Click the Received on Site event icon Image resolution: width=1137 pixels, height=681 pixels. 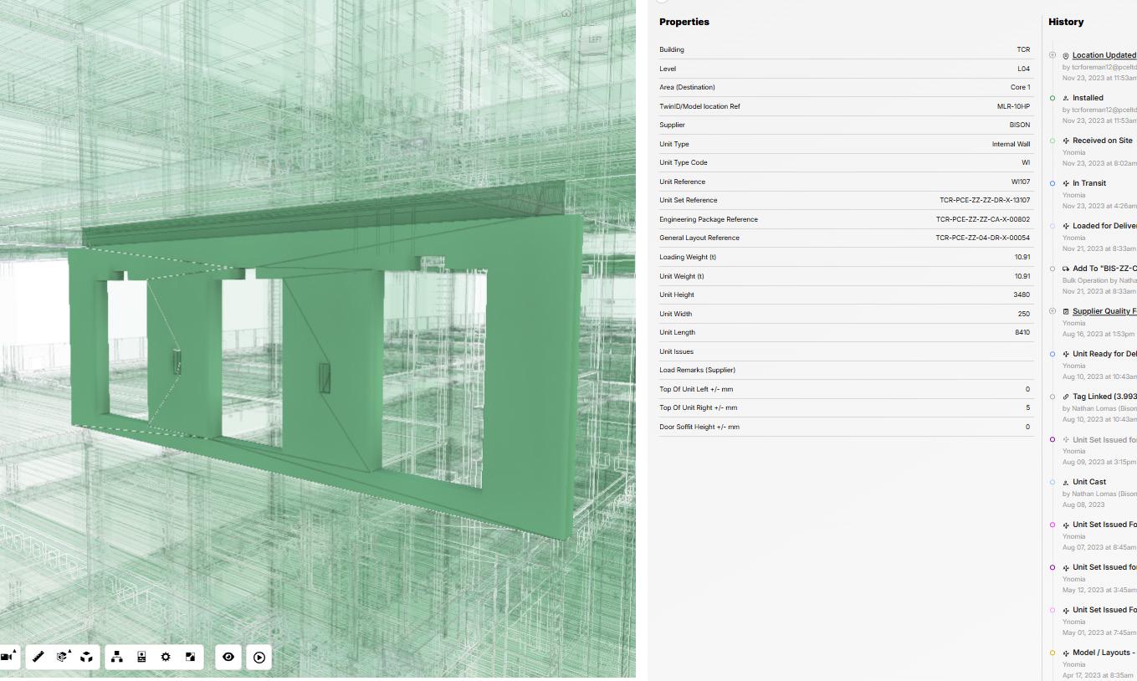(1066, 141)
